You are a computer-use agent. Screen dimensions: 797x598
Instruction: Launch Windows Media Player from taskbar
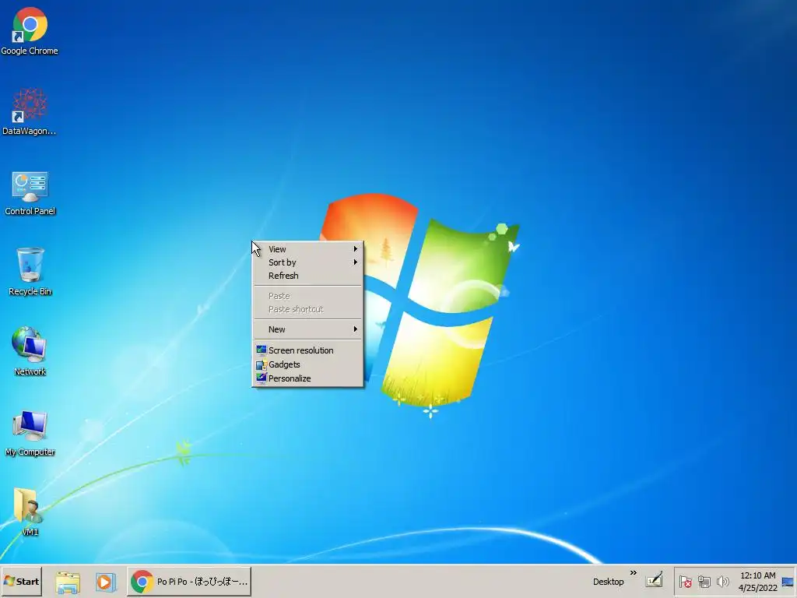[x=106, y=582]
